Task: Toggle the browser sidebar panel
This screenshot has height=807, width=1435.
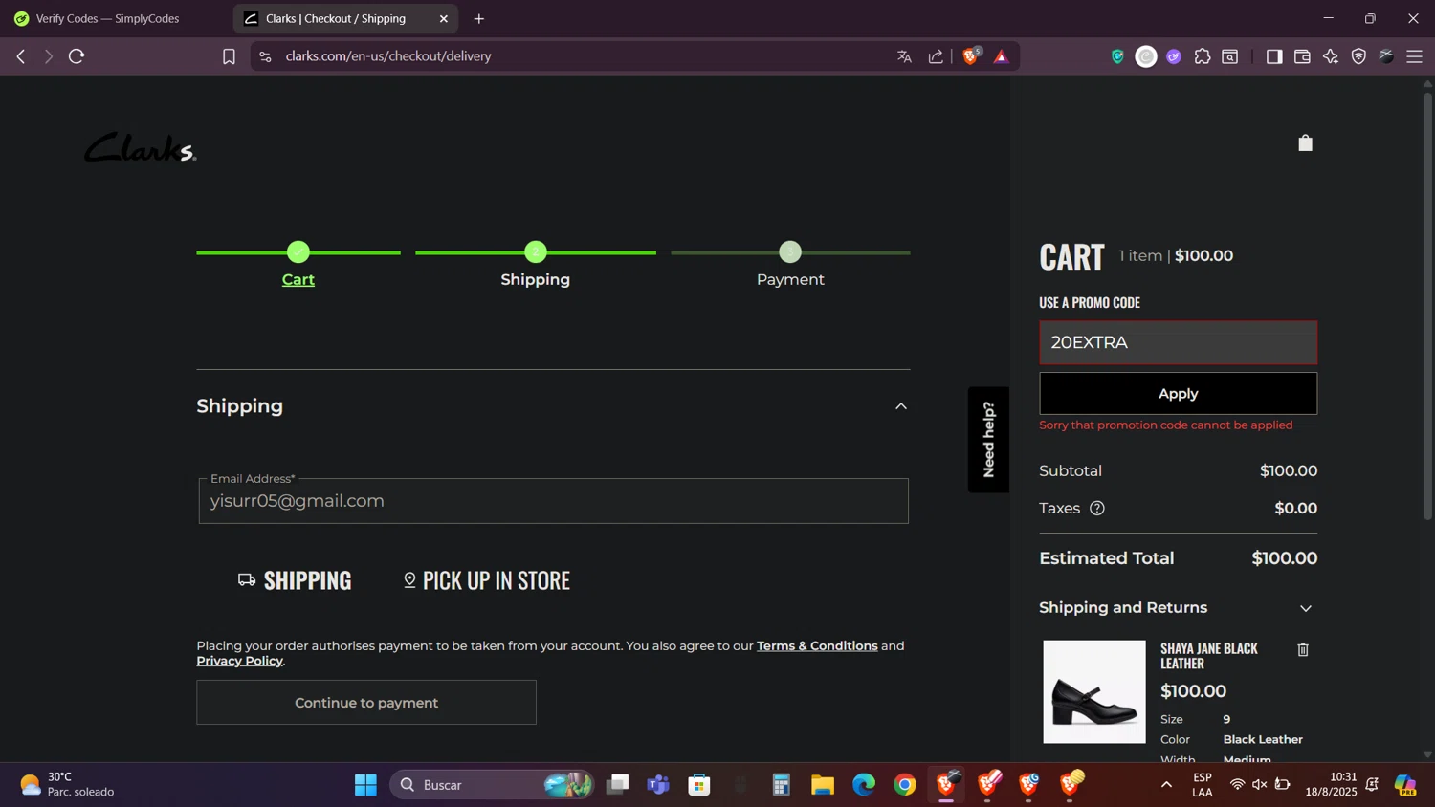Action: tap(1273, 56)
